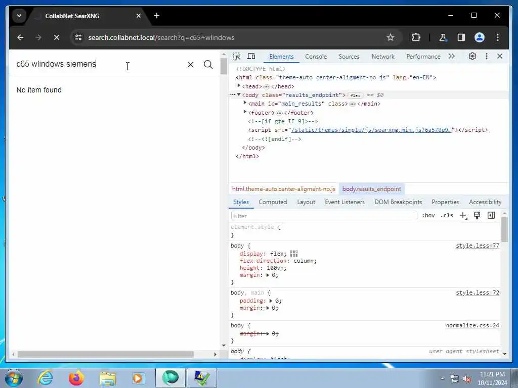This screenshot has width=518, height=388.
Task: Show more DevTools tabs chevron
Action: coord(452,57)
